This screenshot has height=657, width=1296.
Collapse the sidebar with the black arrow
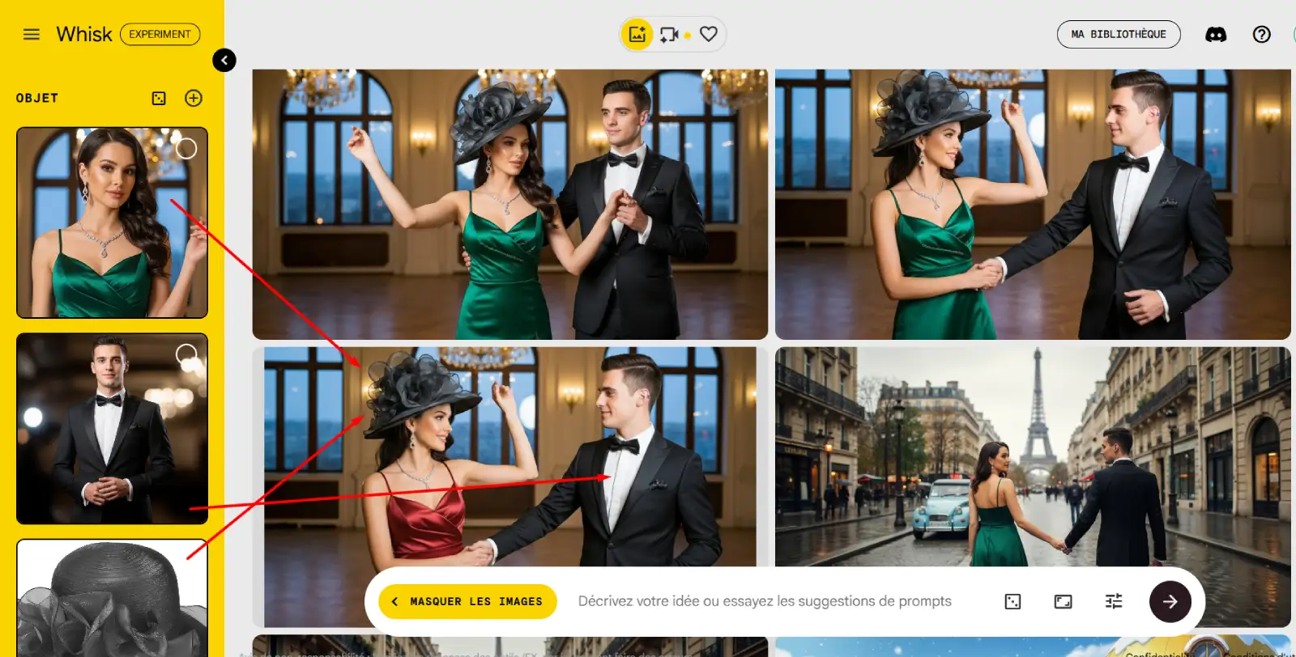tap(224, 60)
